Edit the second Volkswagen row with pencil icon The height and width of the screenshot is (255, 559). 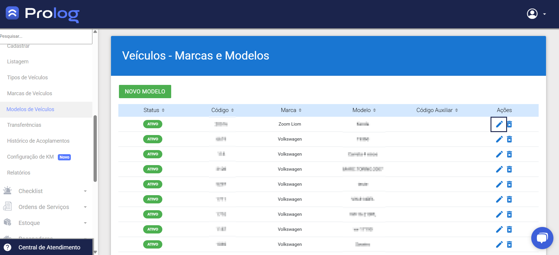[499, 154]
